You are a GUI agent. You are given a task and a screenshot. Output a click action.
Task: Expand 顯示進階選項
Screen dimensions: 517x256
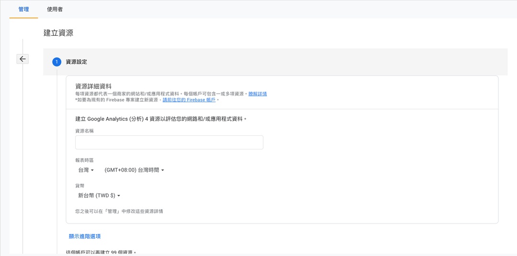click(x=85, y=236)
